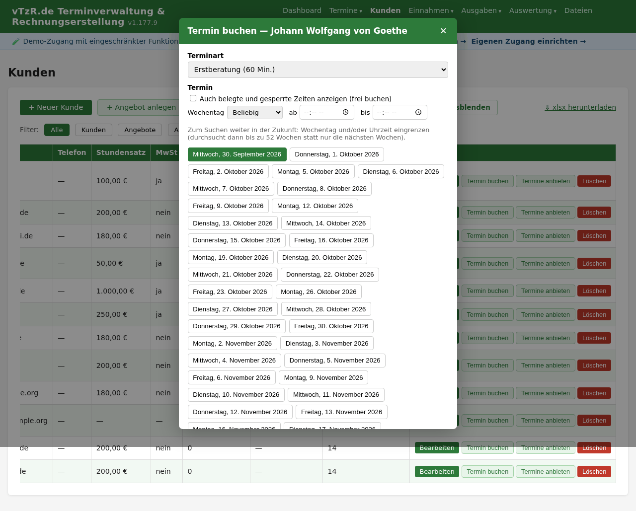Choose Donnerstag, 1. Oktober 2026
Screen dimensions: 636x511
[x=337, y=154]
